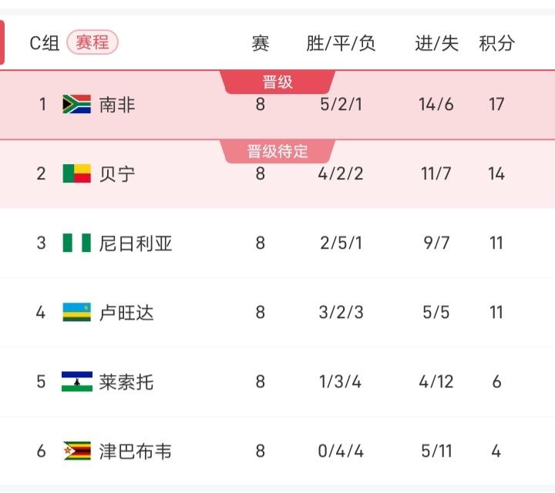Click the 晋级待定 pending badge
555x493 pixels.
pyautogui.click(x=277, y=151)
